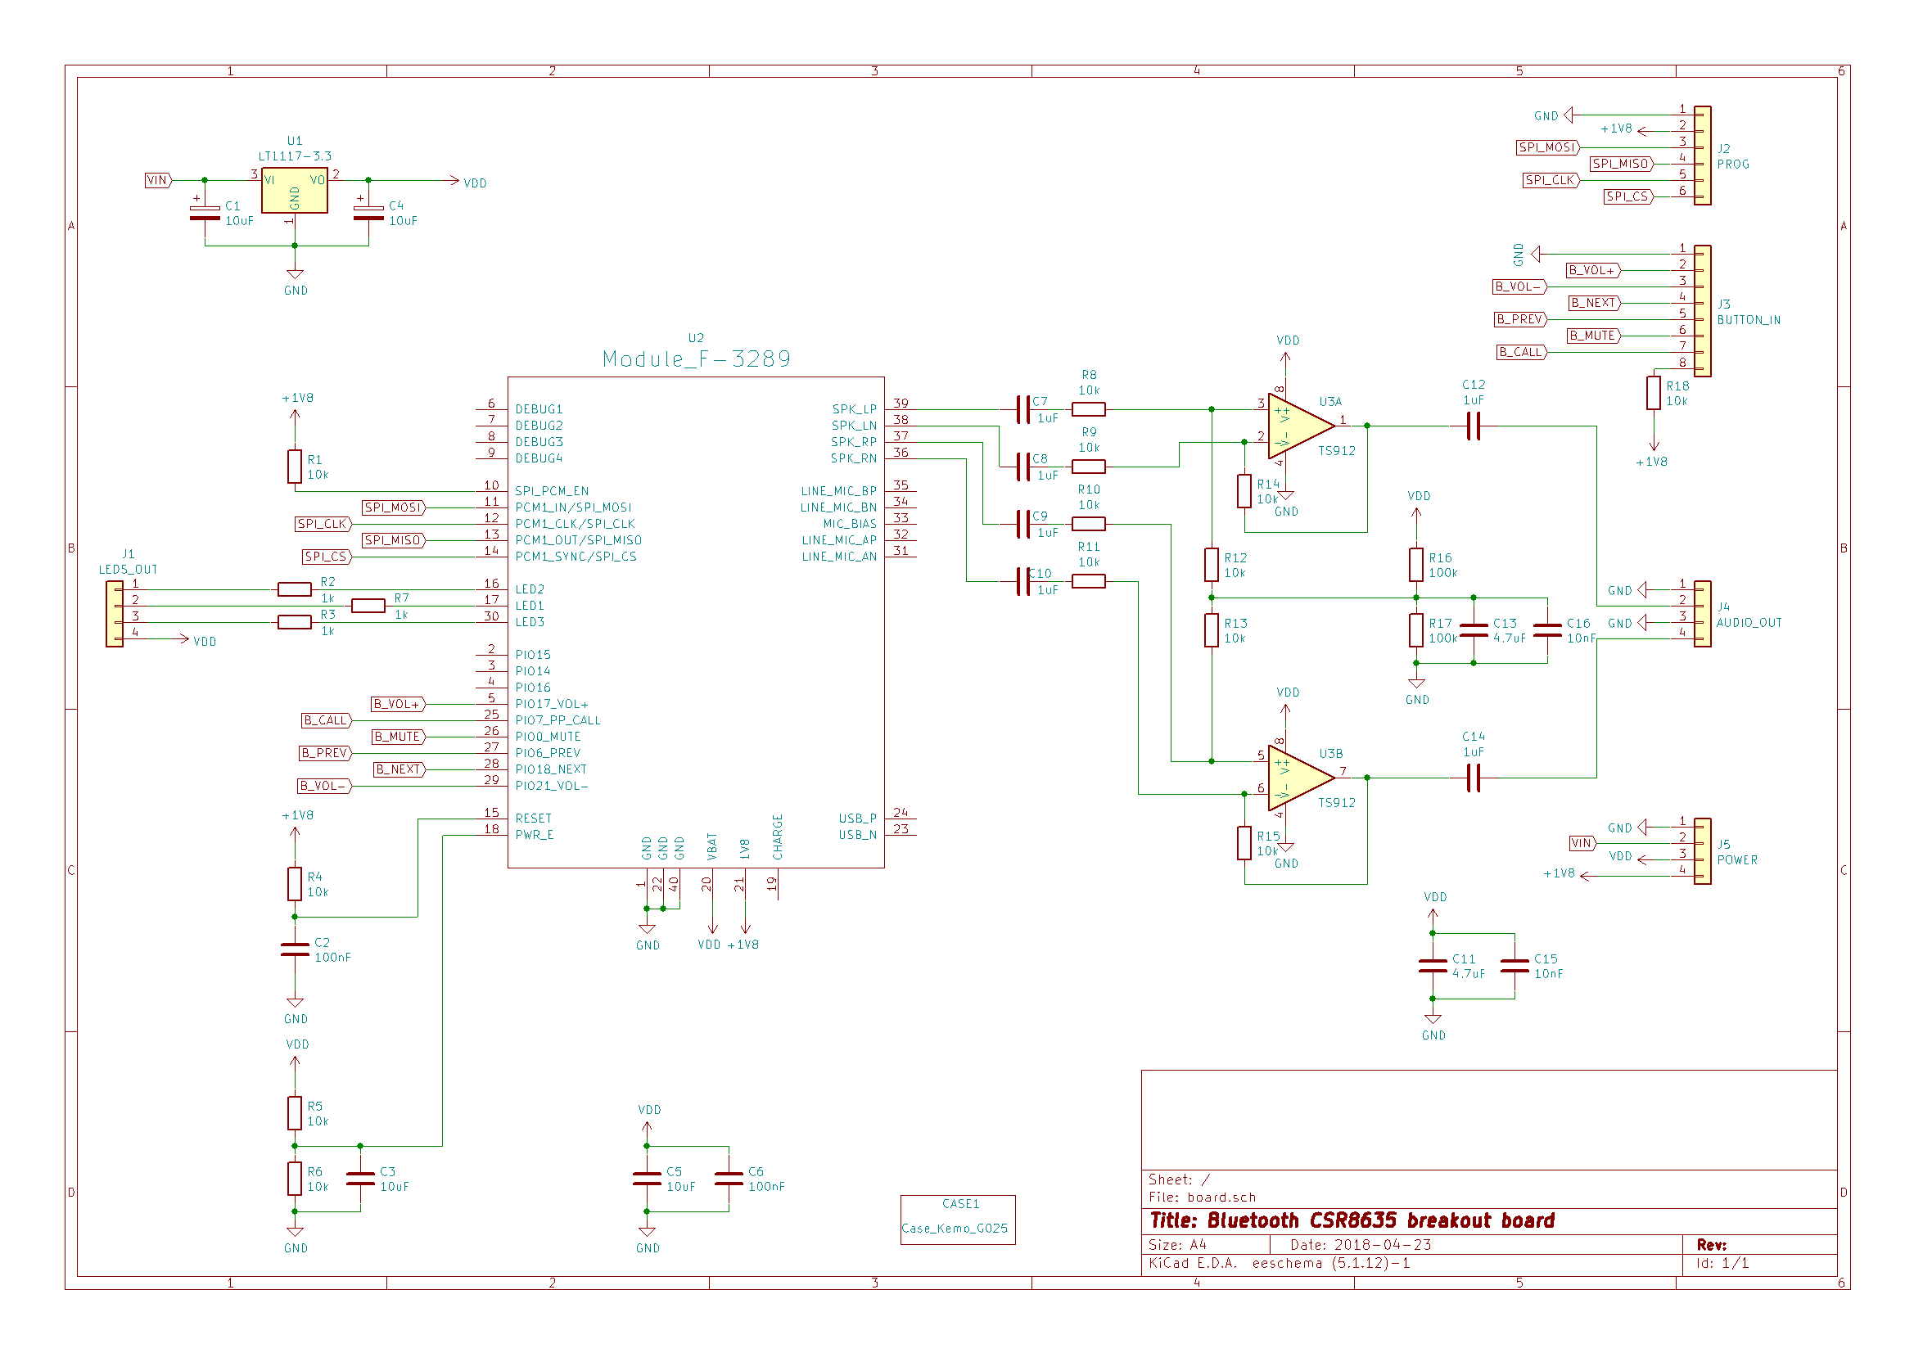The width and height of the screenshot is (1914, 1353).
Task: Select capacitor C15 10nF symbol
Action: 1514,966
